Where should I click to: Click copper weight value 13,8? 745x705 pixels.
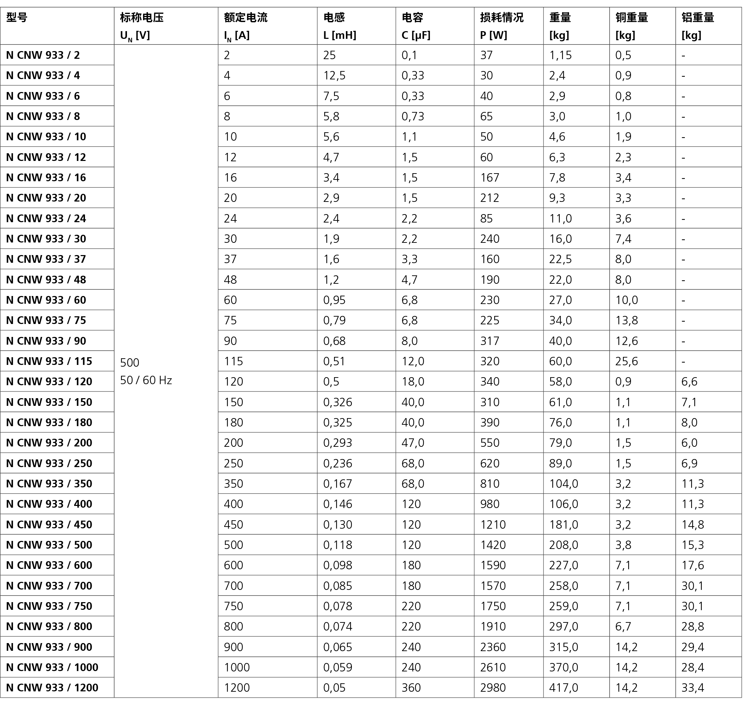[626, 320]
